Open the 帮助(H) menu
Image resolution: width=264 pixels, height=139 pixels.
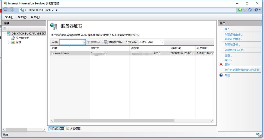[35, 17]
